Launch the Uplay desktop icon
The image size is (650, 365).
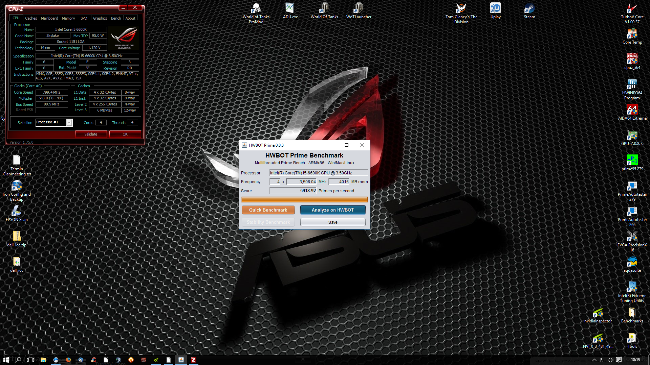(x=495, y=11)
